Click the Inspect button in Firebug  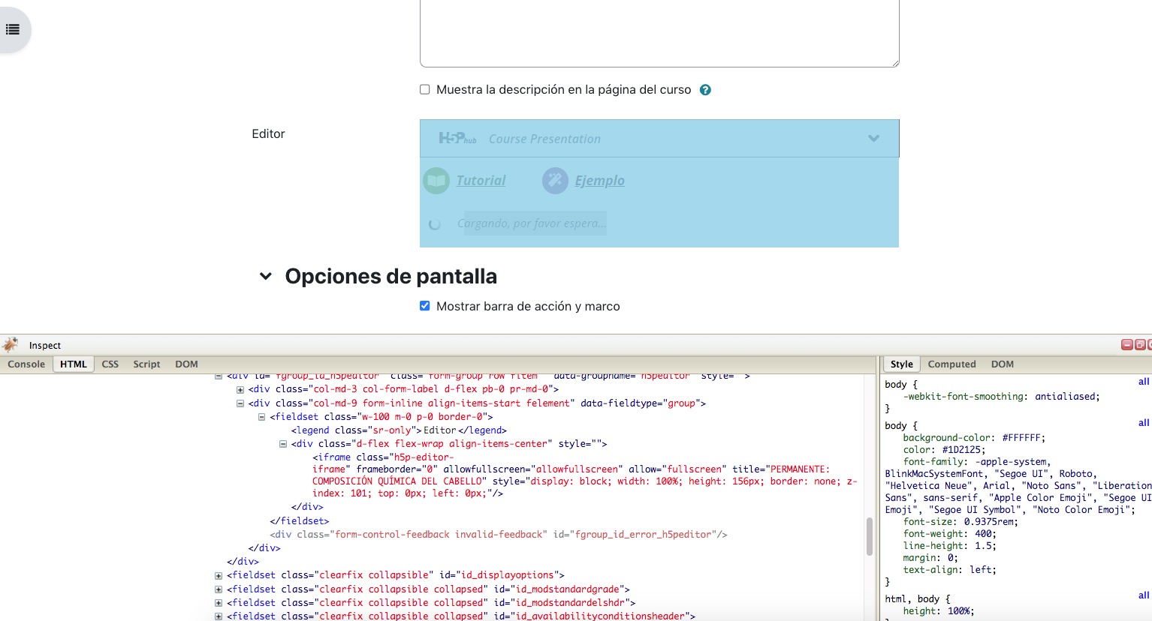(45, 346)
